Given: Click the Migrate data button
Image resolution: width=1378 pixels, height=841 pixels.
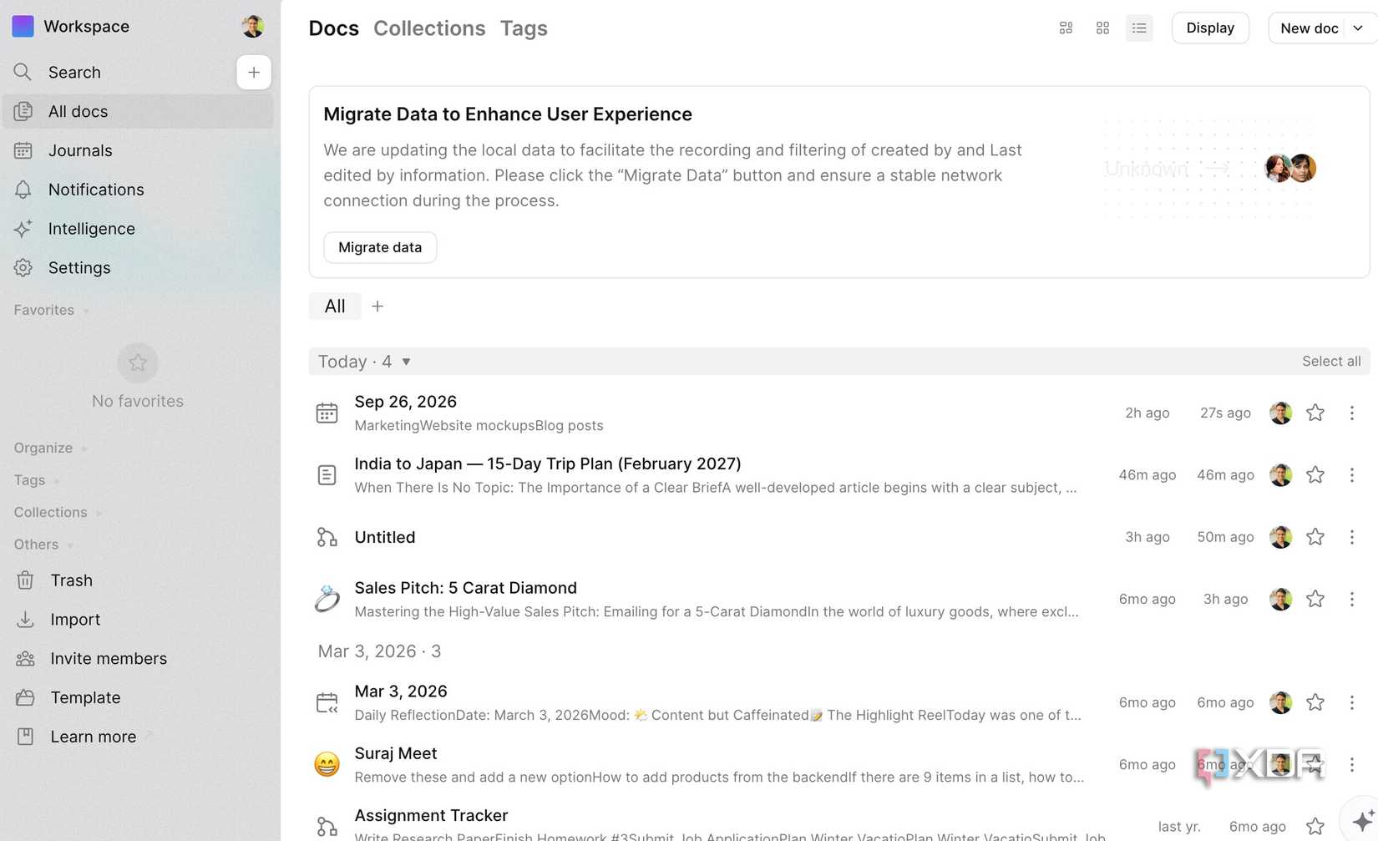Looking at the screenshot, I should (x=380, y=247).
